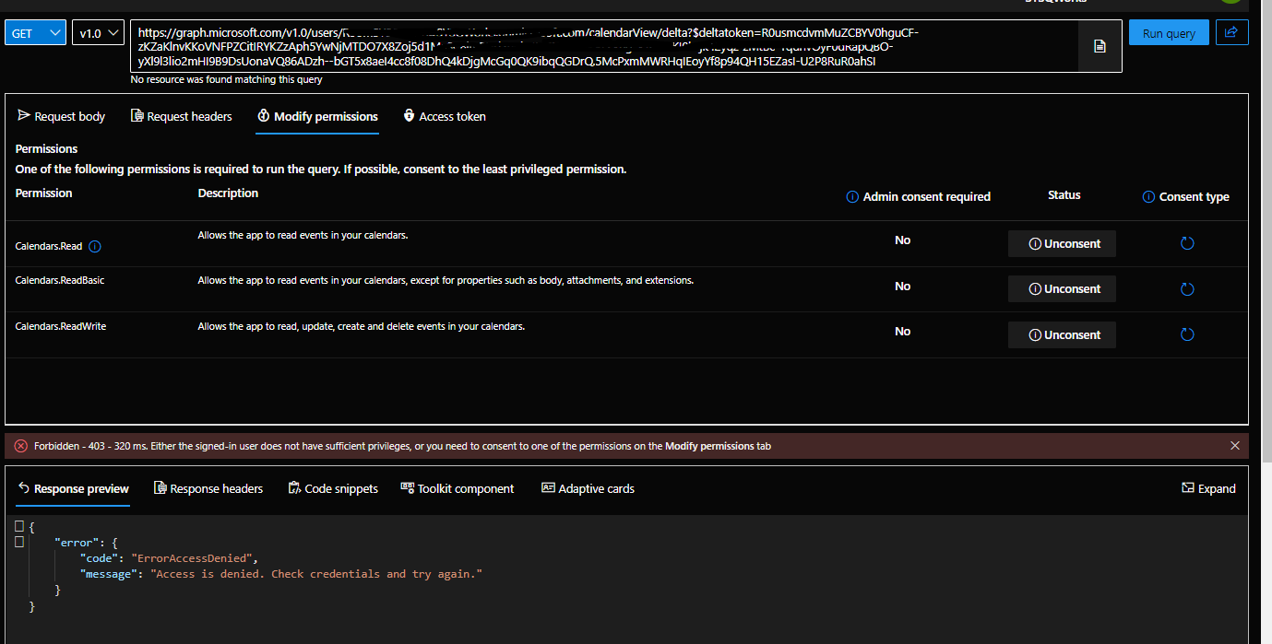
Task: Click the Calendars.ReadWrite permission name
Action: [61, 326]
